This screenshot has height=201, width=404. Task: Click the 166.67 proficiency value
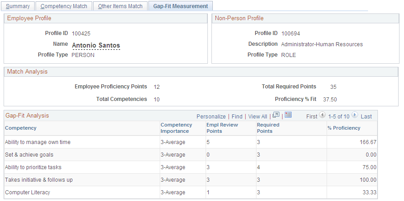(368, 142)
